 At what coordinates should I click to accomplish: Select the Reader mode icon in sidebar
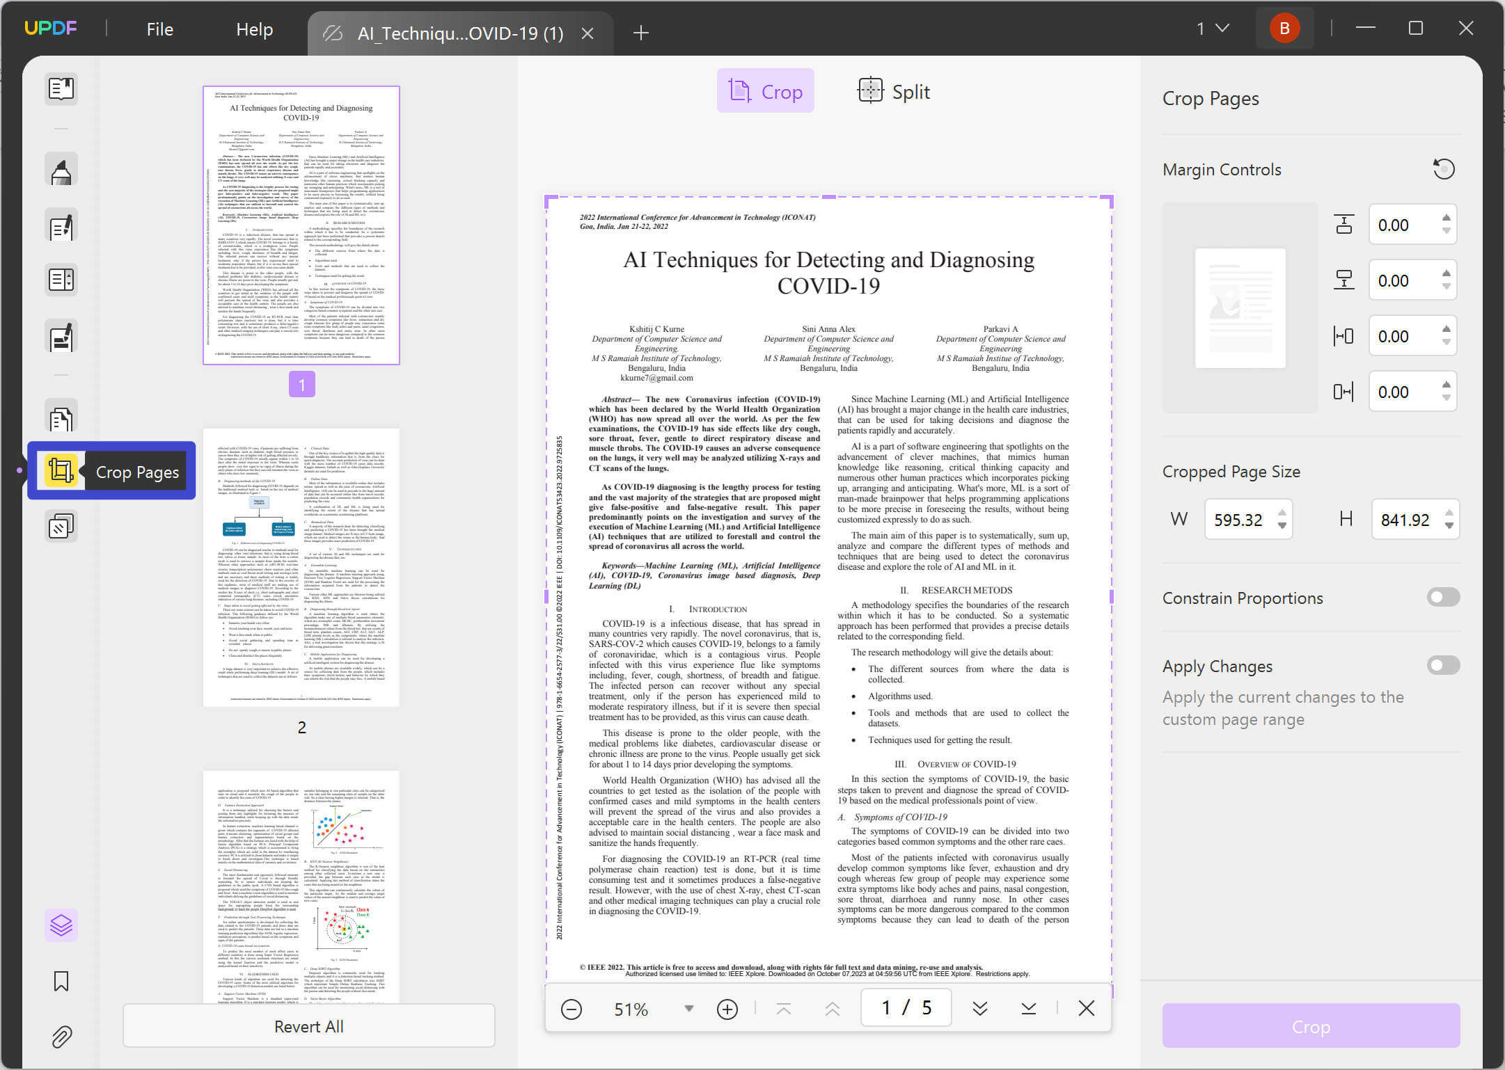(61, 89)
